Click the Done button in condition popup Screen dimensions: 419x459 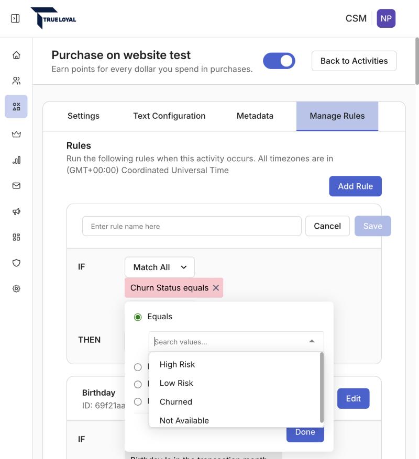pos(305,434)
